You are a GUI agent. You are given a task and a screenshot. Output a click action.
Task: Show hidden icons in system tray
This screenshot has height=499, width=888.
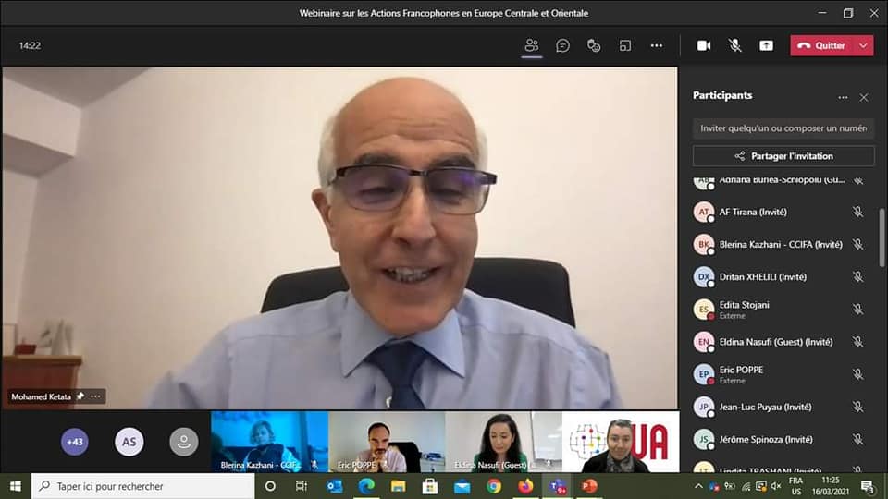click(x=698, y=486)
